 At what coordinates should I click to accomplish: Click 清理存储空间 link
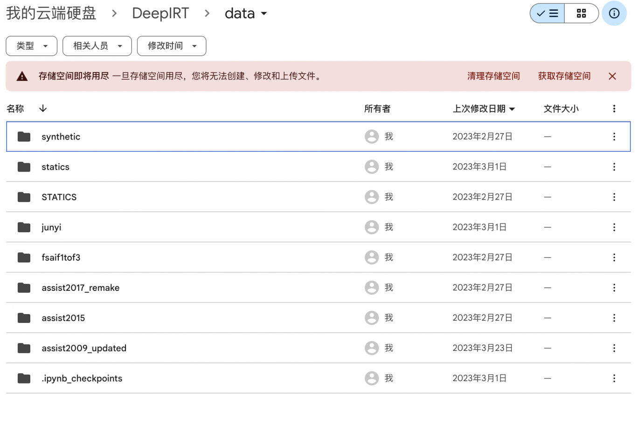493,76
